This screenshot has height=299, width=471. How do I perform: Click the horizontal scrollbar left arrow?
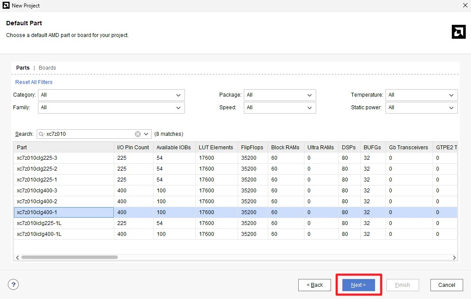click(x=17, y=258)
